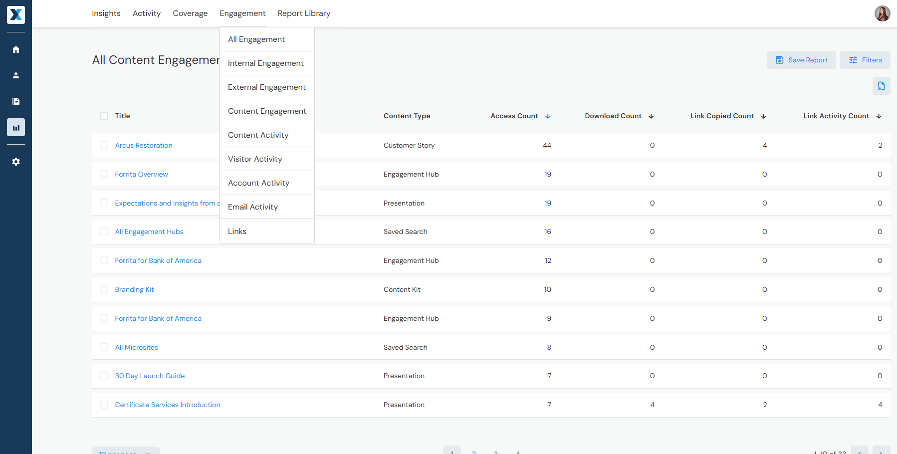Click the Content Kit content type cell
Viewport: 897px width, 454px height.
click(402, 289)
